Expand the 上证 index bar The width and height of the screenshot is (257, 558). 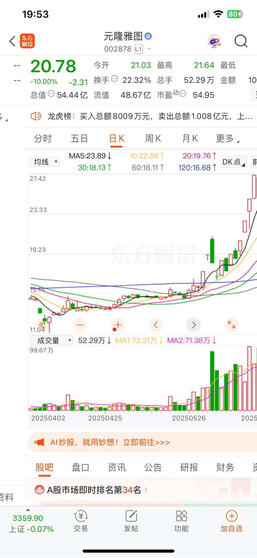[28, 510]
